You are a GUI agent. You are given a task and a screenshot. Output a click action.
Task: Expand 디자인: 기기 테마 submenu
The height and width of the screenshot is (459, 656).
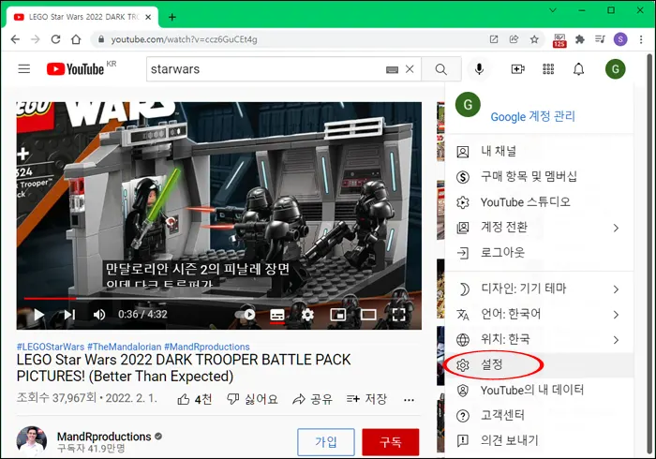tap(540, 289)
